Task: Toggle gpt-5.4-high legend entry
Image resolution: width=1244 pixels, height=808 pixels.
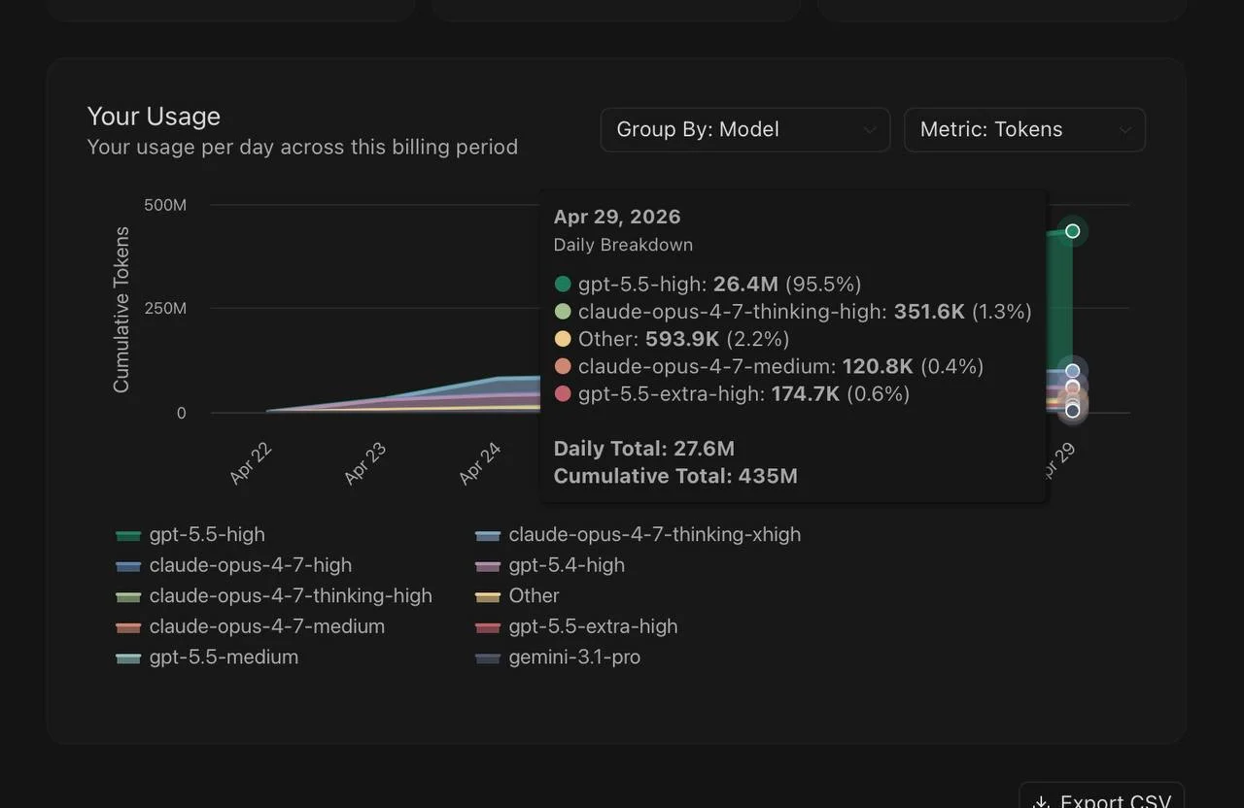Action: coord(549,565)
